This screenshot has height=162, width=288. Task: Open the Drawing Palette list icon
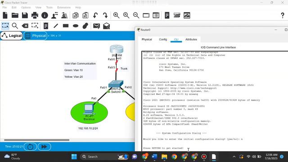(156, 15)
